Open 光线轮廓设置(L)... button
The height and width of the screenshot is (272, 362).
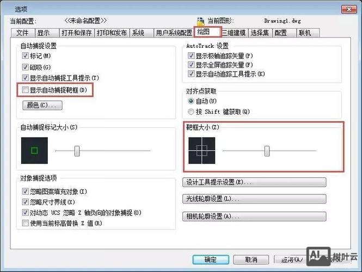(254, 199)
